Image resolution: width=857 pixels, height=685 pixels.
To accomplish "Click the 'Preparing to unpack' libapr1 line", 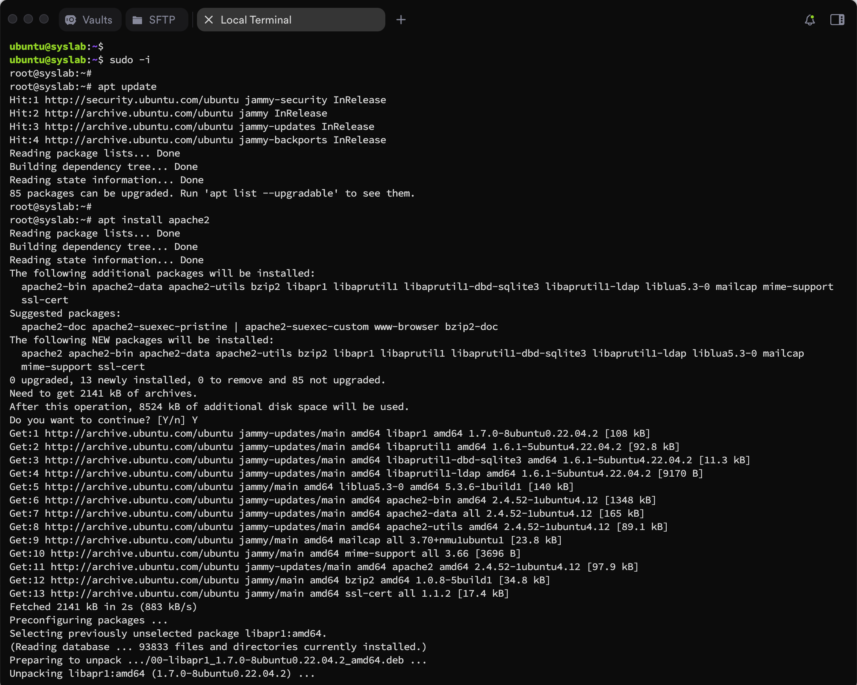I will pyautogui.click(x=218, y=660).
